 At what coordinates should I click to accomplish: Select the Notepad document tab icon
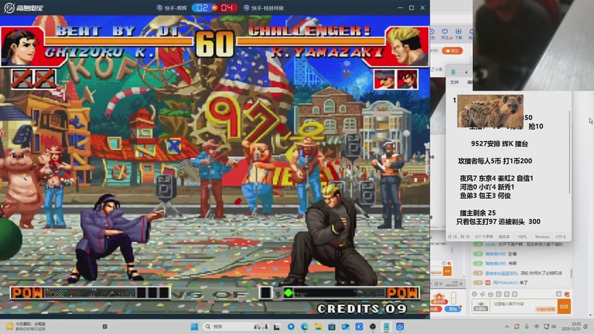click(453, 72)
